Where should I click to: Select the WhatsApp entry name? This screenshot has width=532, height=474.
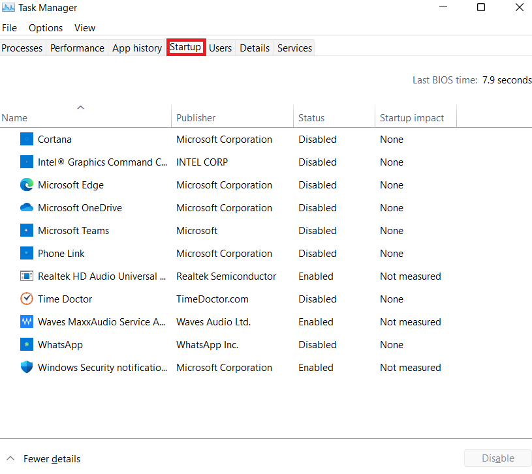[61, 345]
